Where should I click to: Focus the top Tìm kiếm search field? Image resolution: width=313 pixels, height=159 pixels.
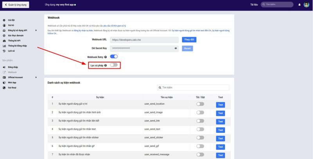(277, 4)
